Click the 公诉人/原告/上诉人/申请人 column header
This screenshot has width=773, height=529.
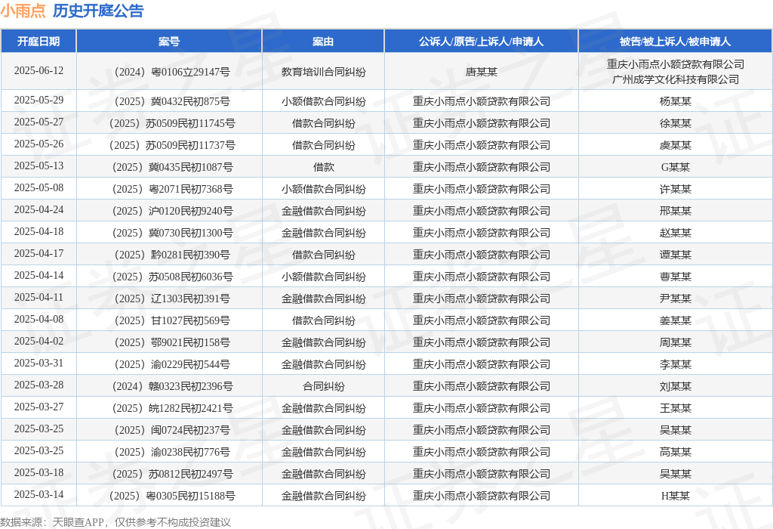481,42
